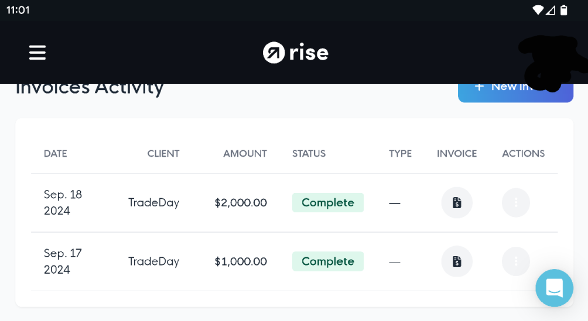Open the chat support bubble

554,288
